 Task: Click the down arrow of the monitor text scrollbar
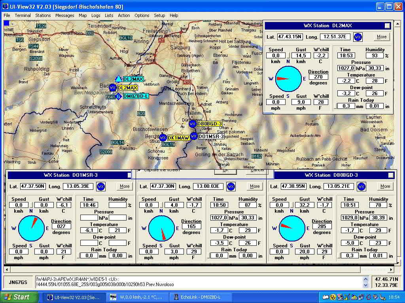[366, 285]
